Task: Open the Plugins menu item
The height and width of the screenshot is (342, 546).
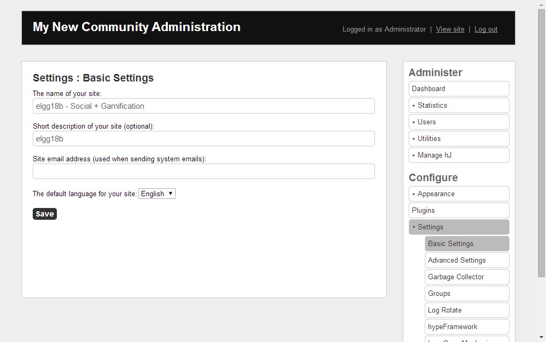Action: [x=459, y=211]
